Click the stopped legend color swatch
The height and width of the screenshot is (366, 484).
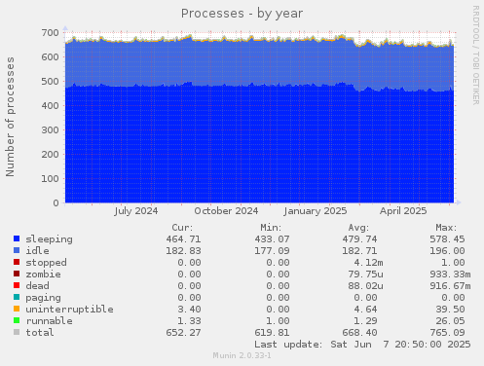click(x=17, y=262)
